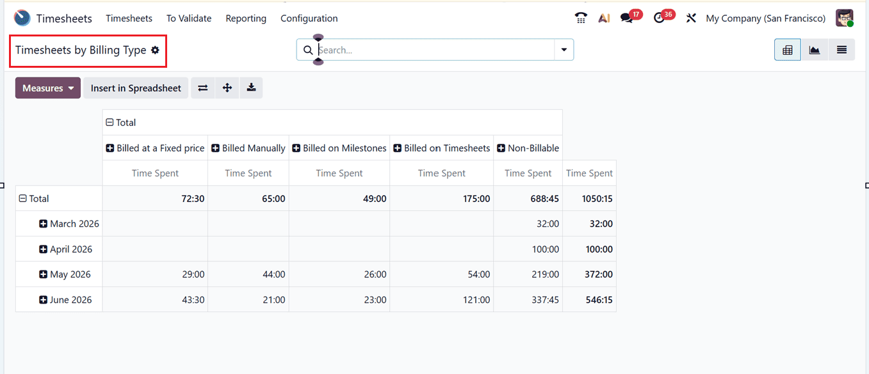Click the Total Billed on Timesheets cell 175:00
This screenshot has height=374, width=869.
(x=442, y=199)
